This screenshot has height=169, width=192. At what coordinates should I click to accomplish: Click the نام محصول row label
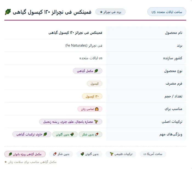(x=174, y=33)
